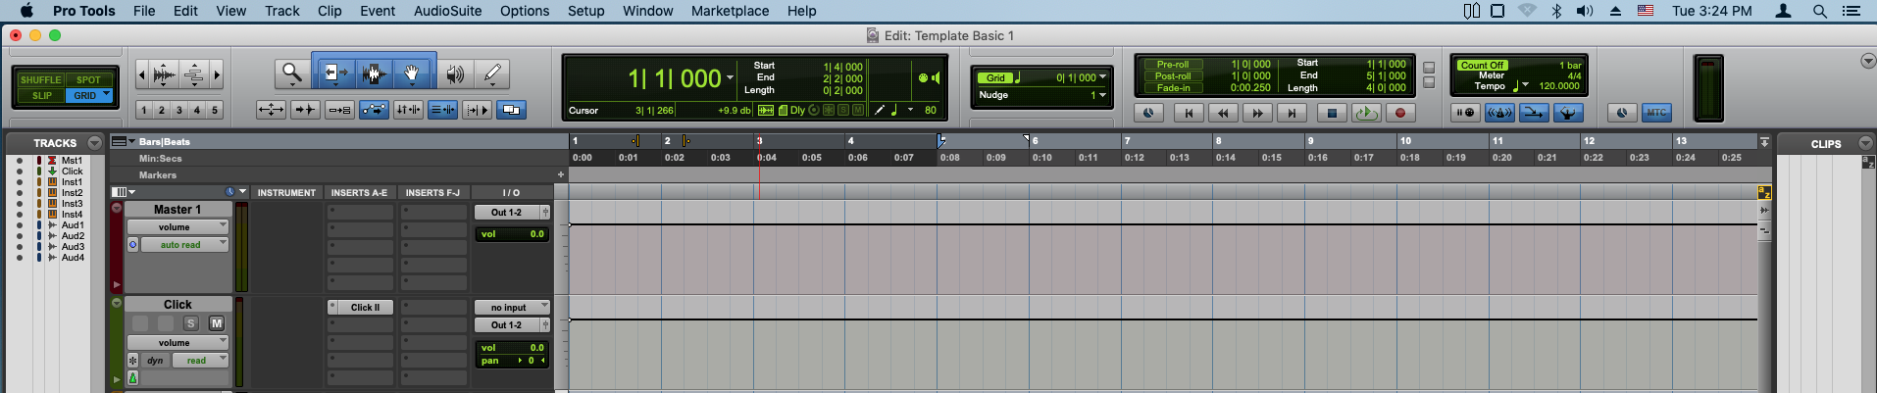
Task: Click Click track vol 0.0 field
Action: (512, 348)
